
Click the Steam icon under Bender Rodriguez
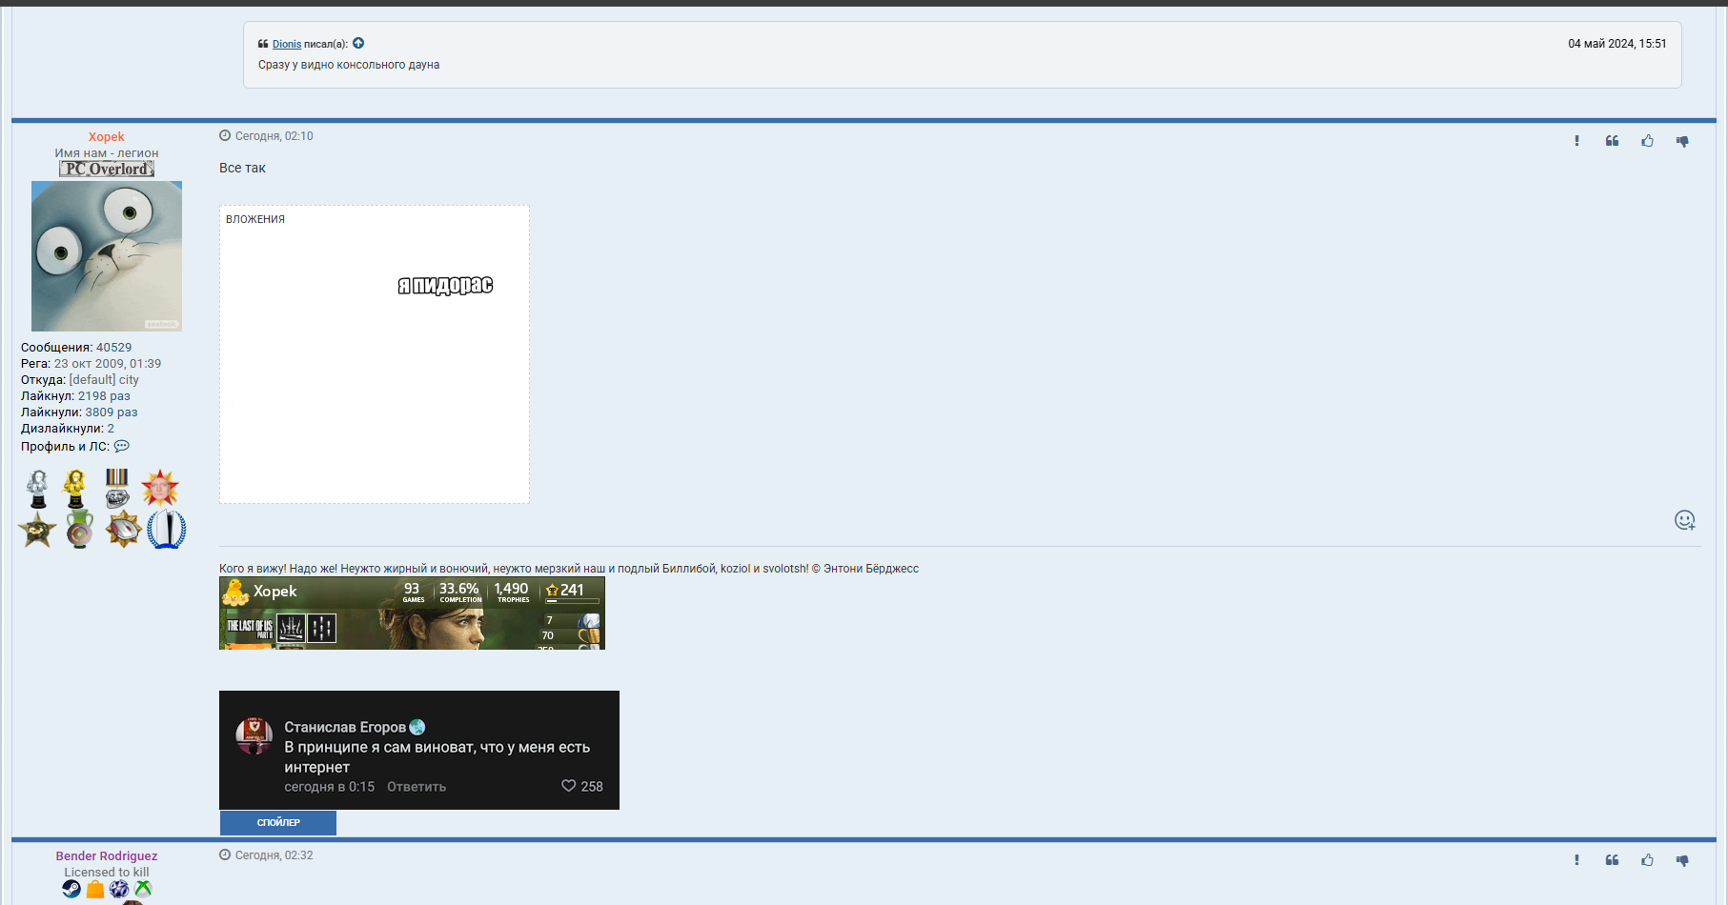(x=71, y=889)
